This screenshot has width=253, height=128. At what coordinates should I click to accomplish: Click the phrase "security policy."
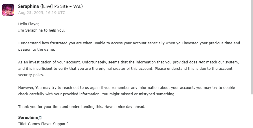point(31,75)
